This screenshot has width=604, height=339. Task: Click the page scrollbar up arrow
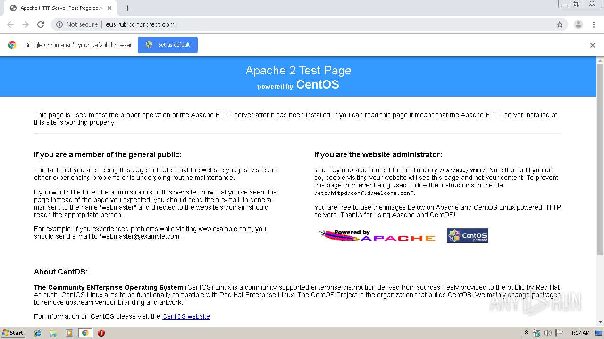(600, 61)
